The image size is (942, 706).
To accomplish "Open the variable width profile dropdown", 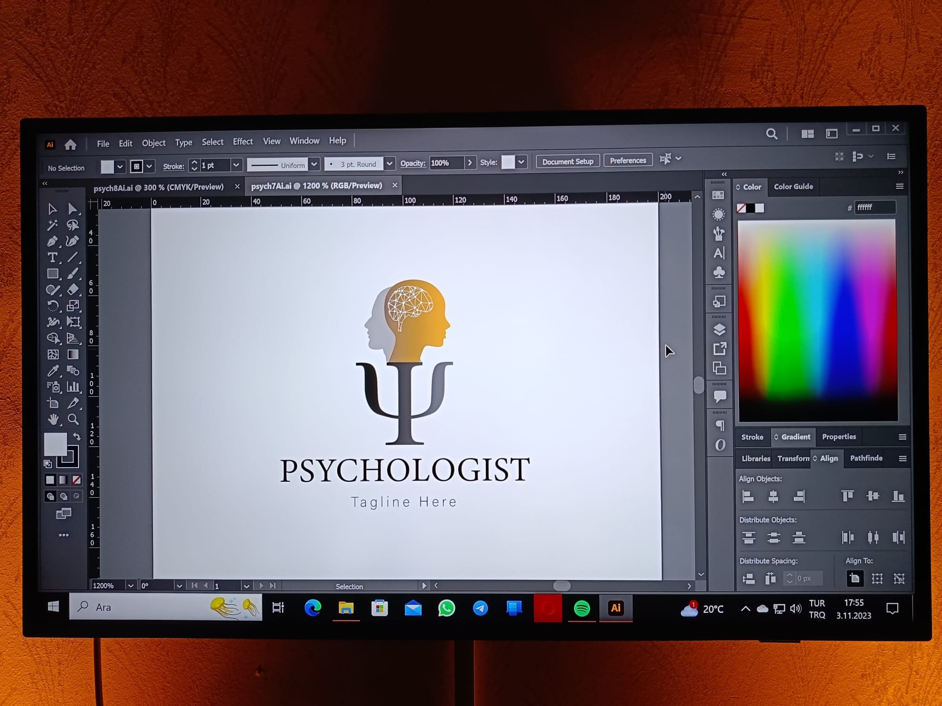I will [x=314, y=165].
